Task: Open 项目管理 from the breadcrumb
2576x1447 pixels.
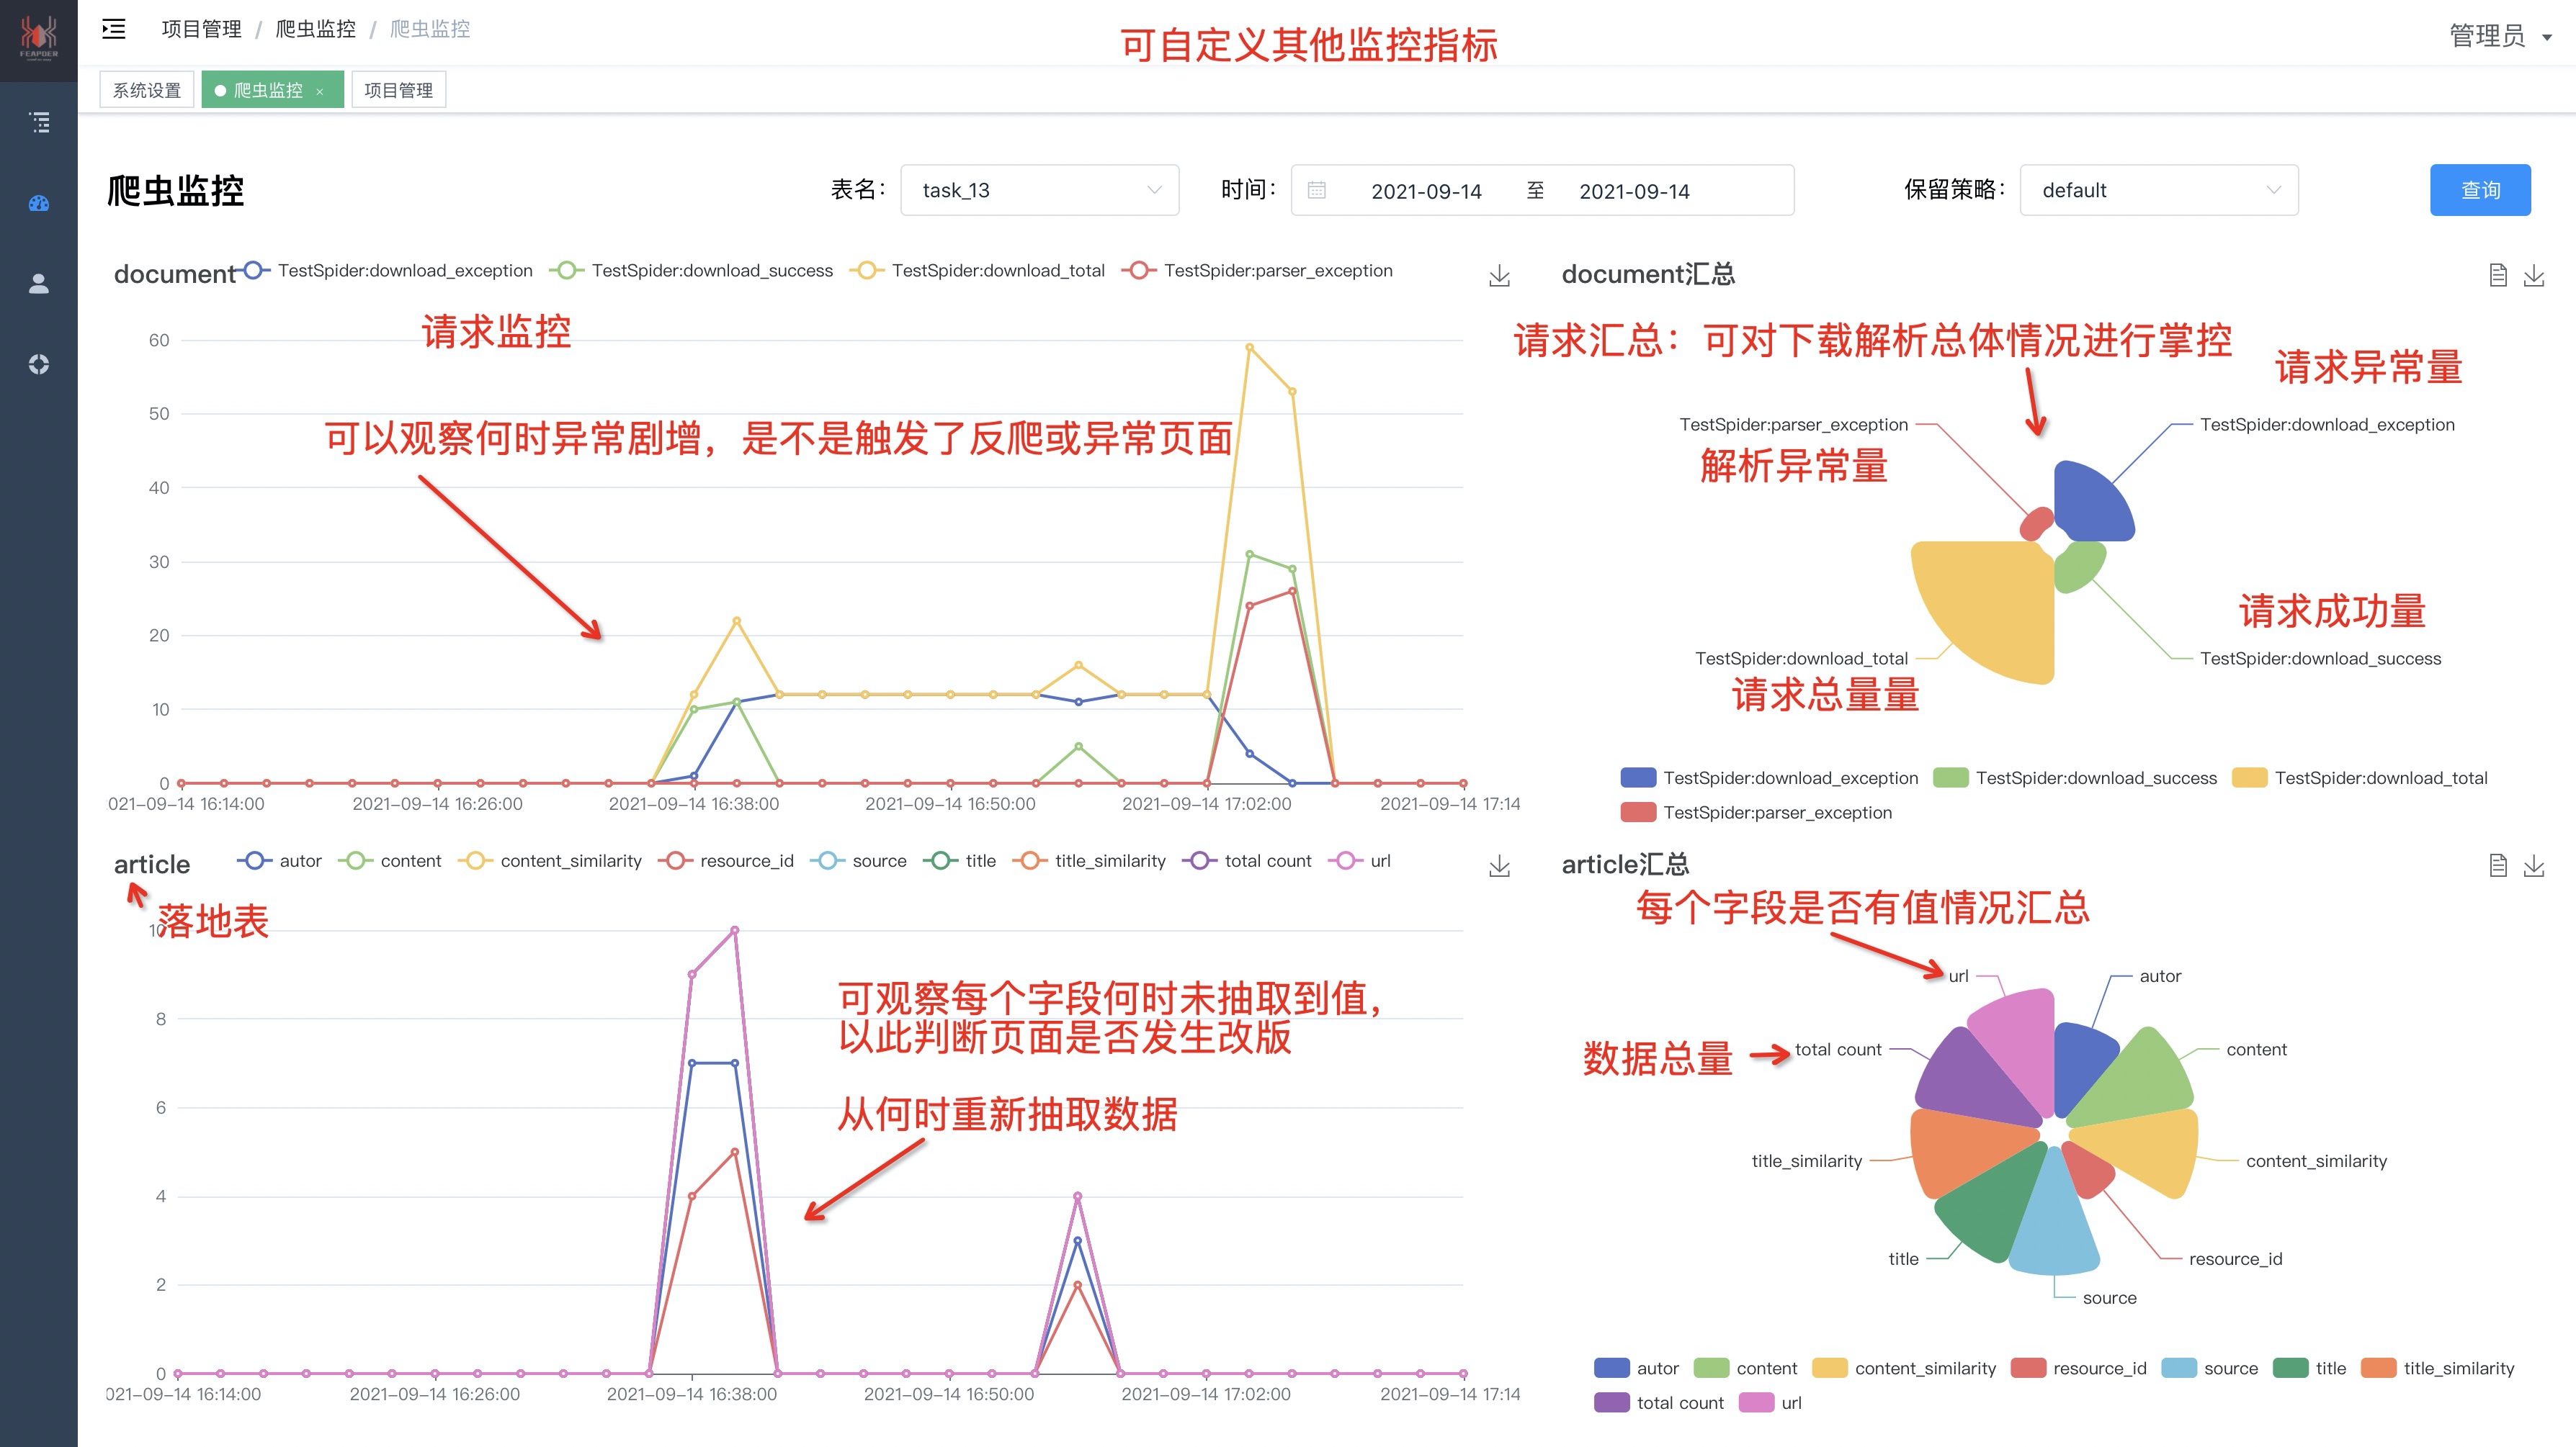Action: (x=200, y=29)
